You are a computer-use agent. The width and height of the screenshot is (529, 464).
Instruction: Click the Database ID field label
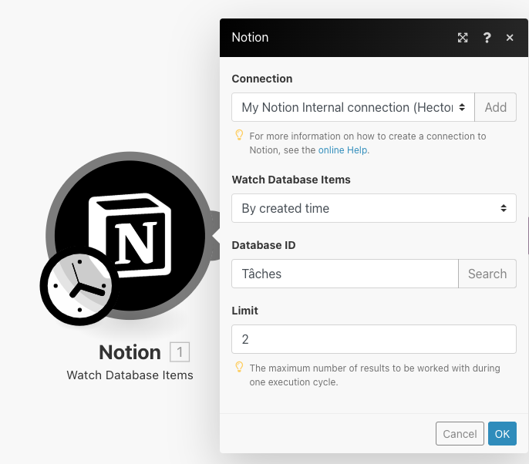click(x=264, y=245)
